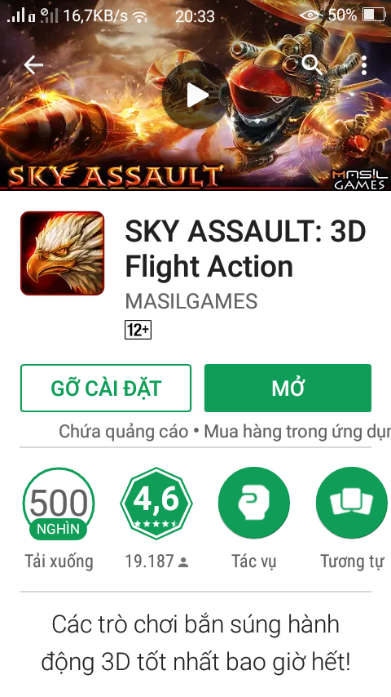The height and width of the screenshot is (697, 391).
Task: Select the Tác vụ action category icon
Action: [x=254, y=504]
